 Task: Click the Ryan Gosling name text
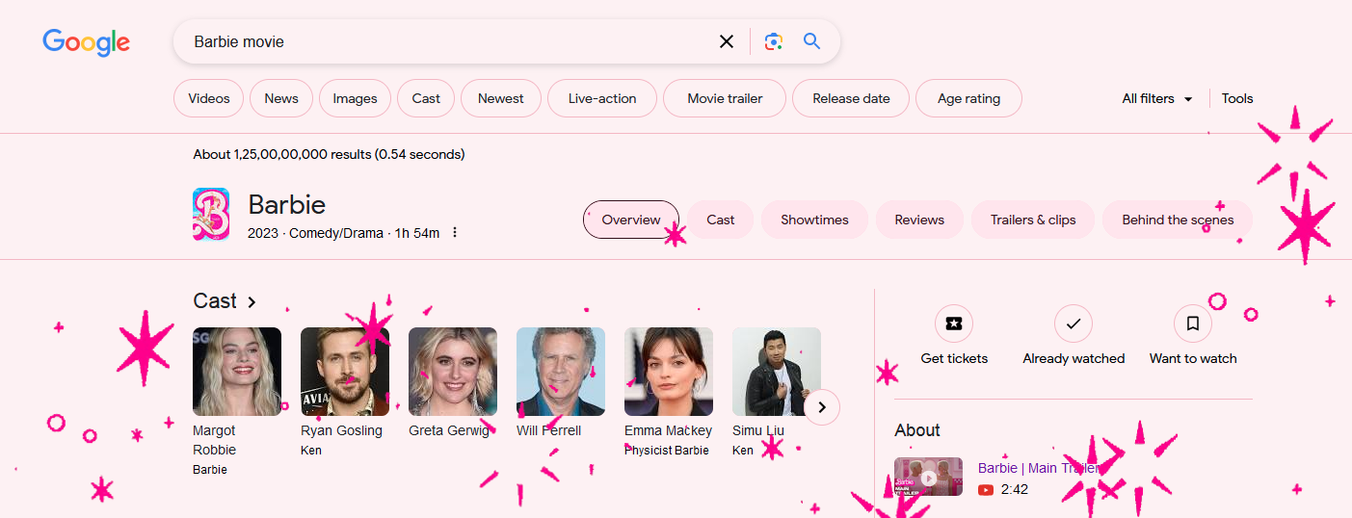341,430
